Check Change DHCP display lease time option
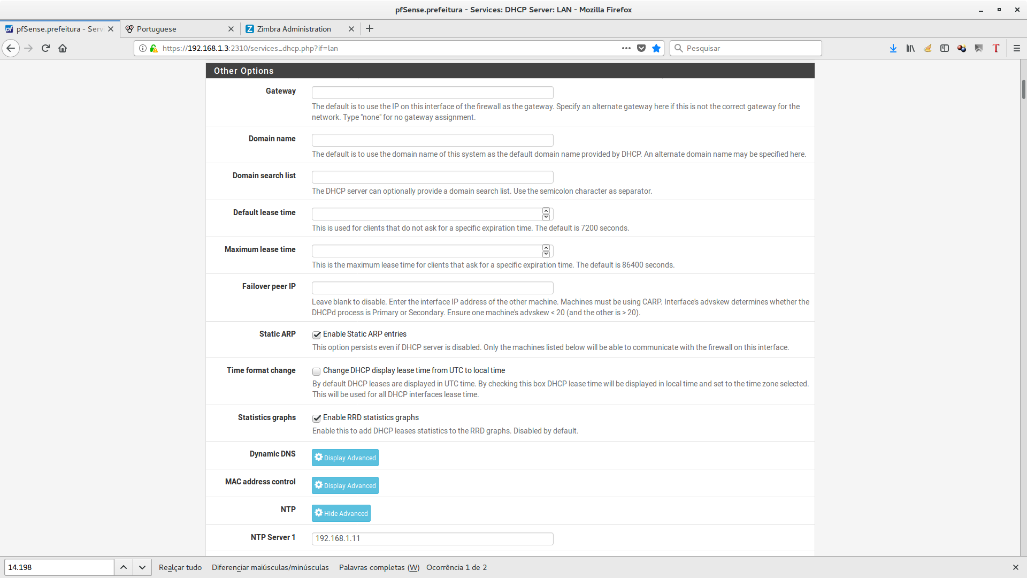 (317, 371)
